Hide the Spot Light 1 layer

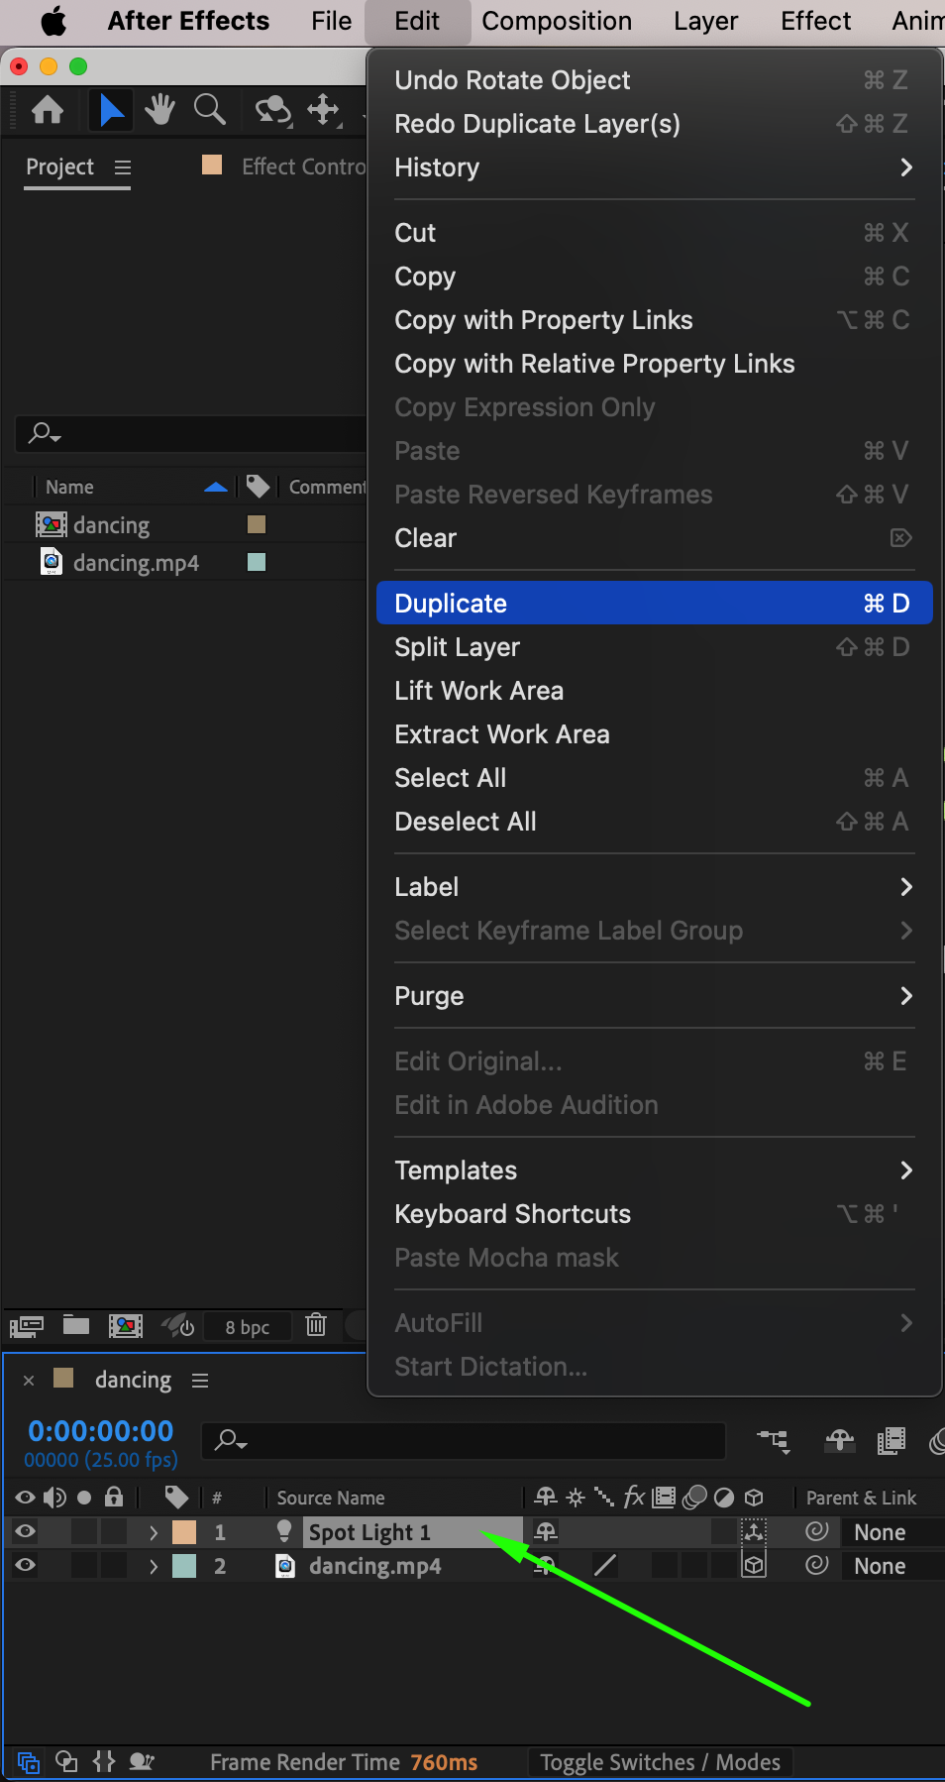tap(26, 1531)
